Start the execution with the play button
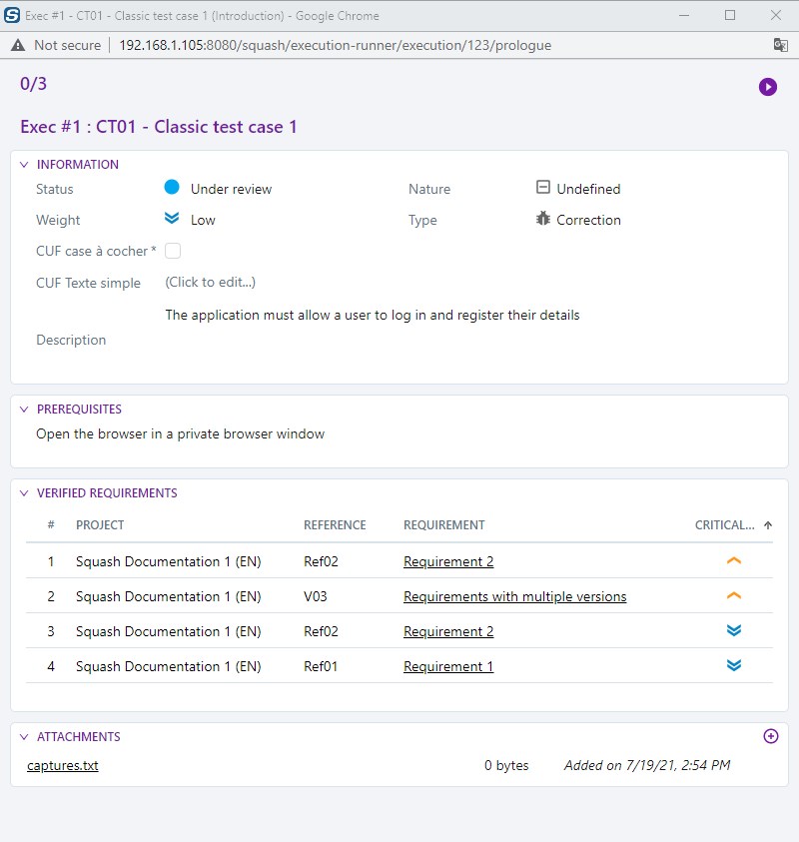 point(767,87)
